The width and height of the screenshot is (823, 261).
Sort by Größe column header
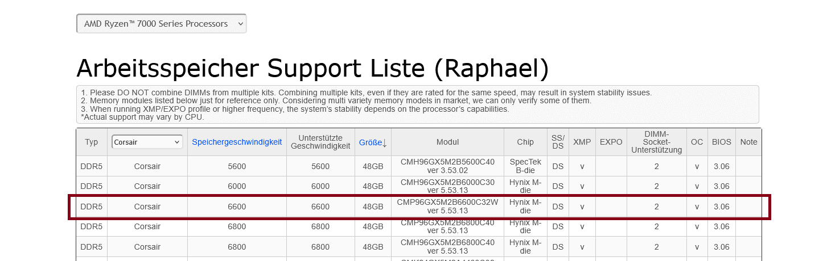pos(370,142)
